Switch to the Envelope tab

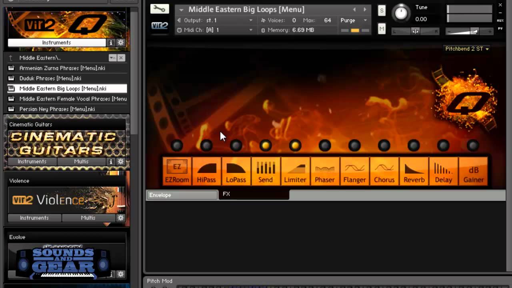point(182,195)
